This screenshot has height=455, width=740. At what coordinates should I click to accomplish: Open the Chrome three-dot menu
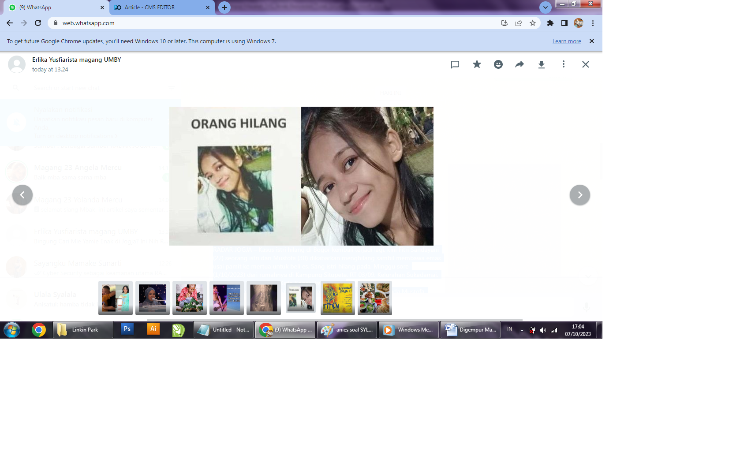(593, 23)
